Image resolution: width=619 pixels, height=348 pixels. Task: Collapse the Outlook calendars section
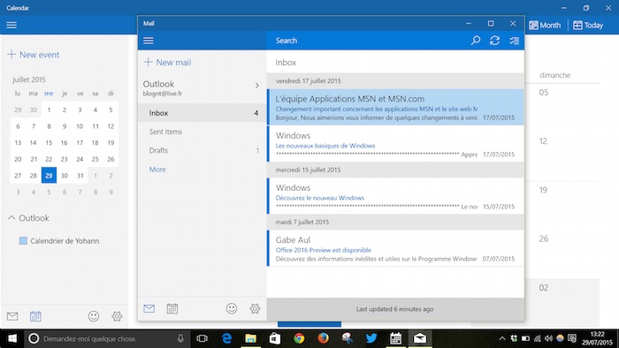pyautogui.click(x=11, y=217)
